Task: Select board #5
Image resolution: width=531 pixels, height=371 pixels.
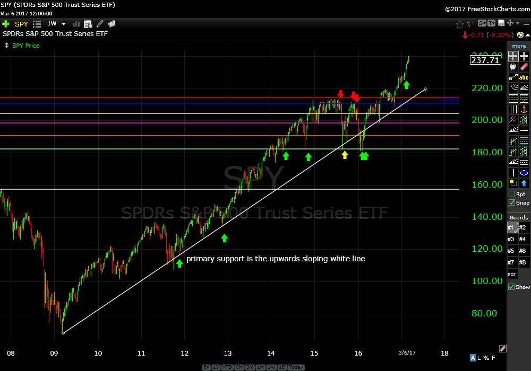Action: (x=511, y=251)
